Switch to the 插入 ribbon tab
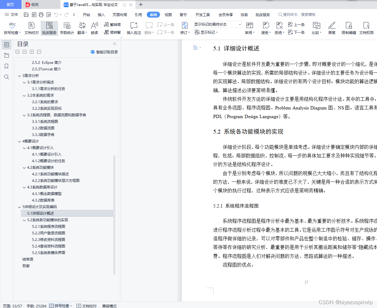Viewport: 377px width, 308px height. point(101,15)
